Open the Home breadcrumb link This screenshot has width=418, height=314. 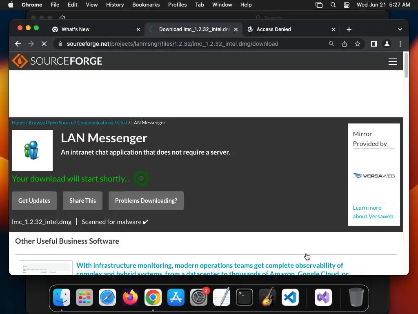(18, 123)
